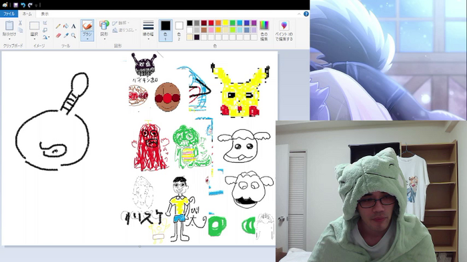
Task: Switch to the View ribbon tab
Action: click(45, 14)
